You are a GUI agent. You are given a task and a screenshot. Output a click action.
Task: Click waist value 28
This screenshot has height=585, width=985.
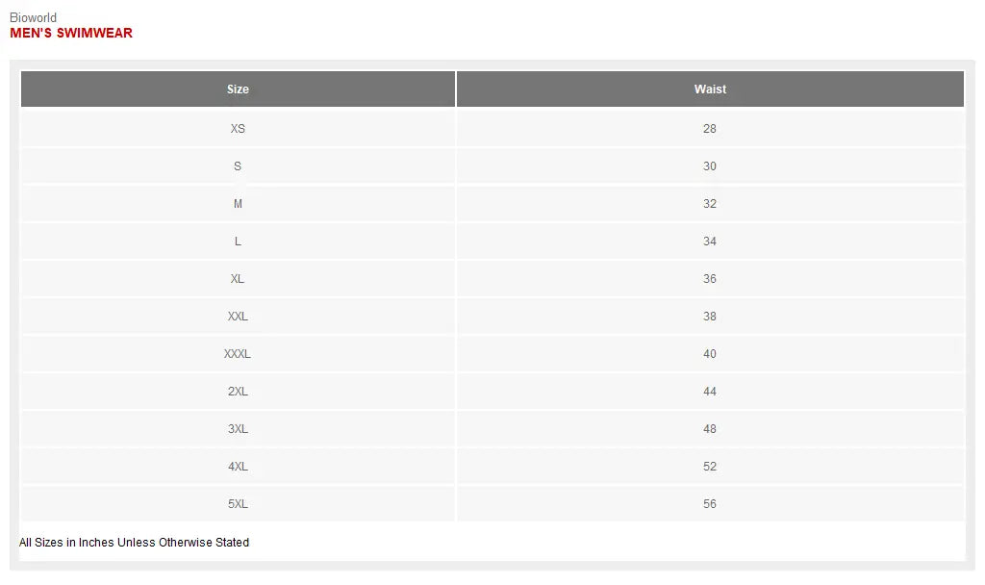point(710,129)
